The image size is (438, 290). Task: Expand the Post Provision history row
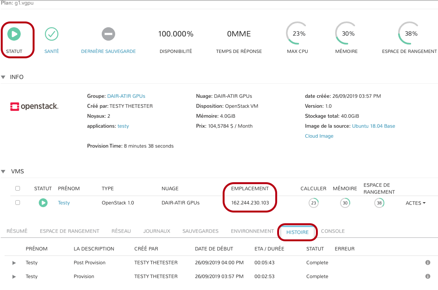point(14,263)
